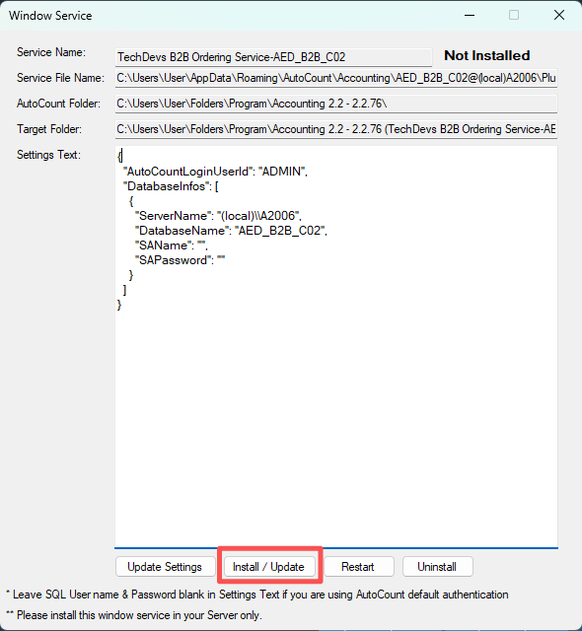This screenshot has width=582, height=631.
Task: Click the "DatabaseInfos": [ line
Action: click(x=173, y=186)
